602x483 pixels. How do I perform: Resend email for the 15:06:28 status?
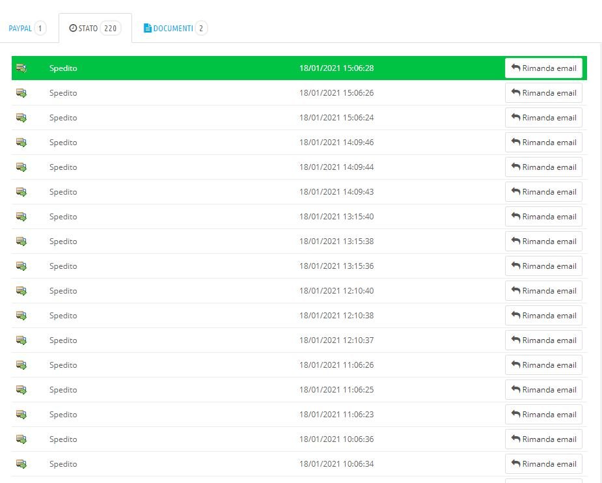(543, 68)
